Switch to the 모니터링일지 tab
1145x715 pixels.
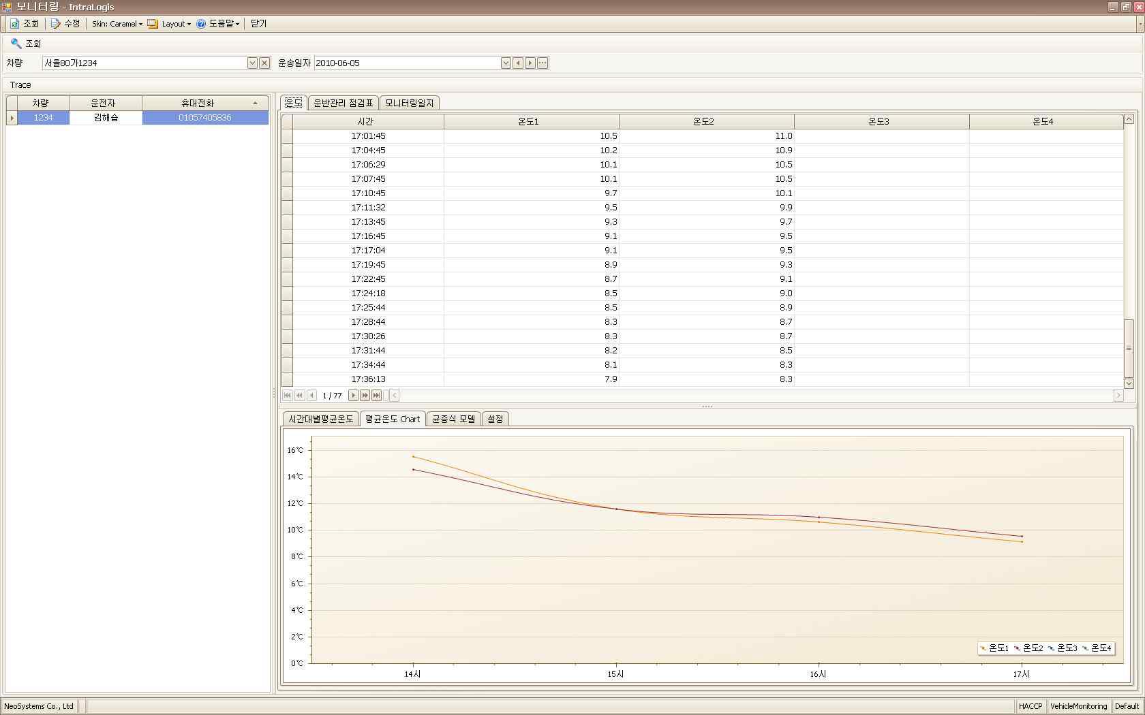pyautogui.click(x=409, y=103)
